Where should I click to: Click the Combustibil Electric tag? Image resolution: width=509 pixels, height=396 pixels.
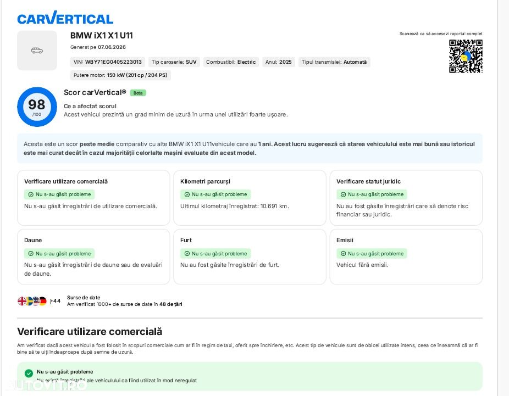(x=231, y=62)
